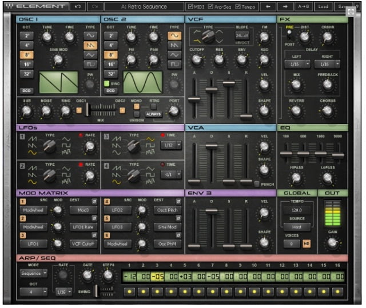Select OSC 1 triangle waveform type

[x=90, y=55]
